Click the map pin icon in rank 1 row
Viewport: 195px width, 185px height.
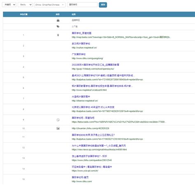click(58, 35)
